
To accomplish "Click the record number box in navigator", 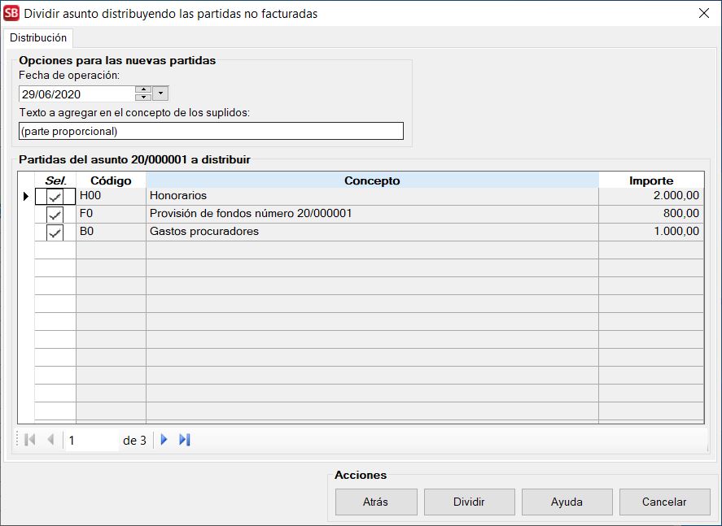I will tap(91, 441).
